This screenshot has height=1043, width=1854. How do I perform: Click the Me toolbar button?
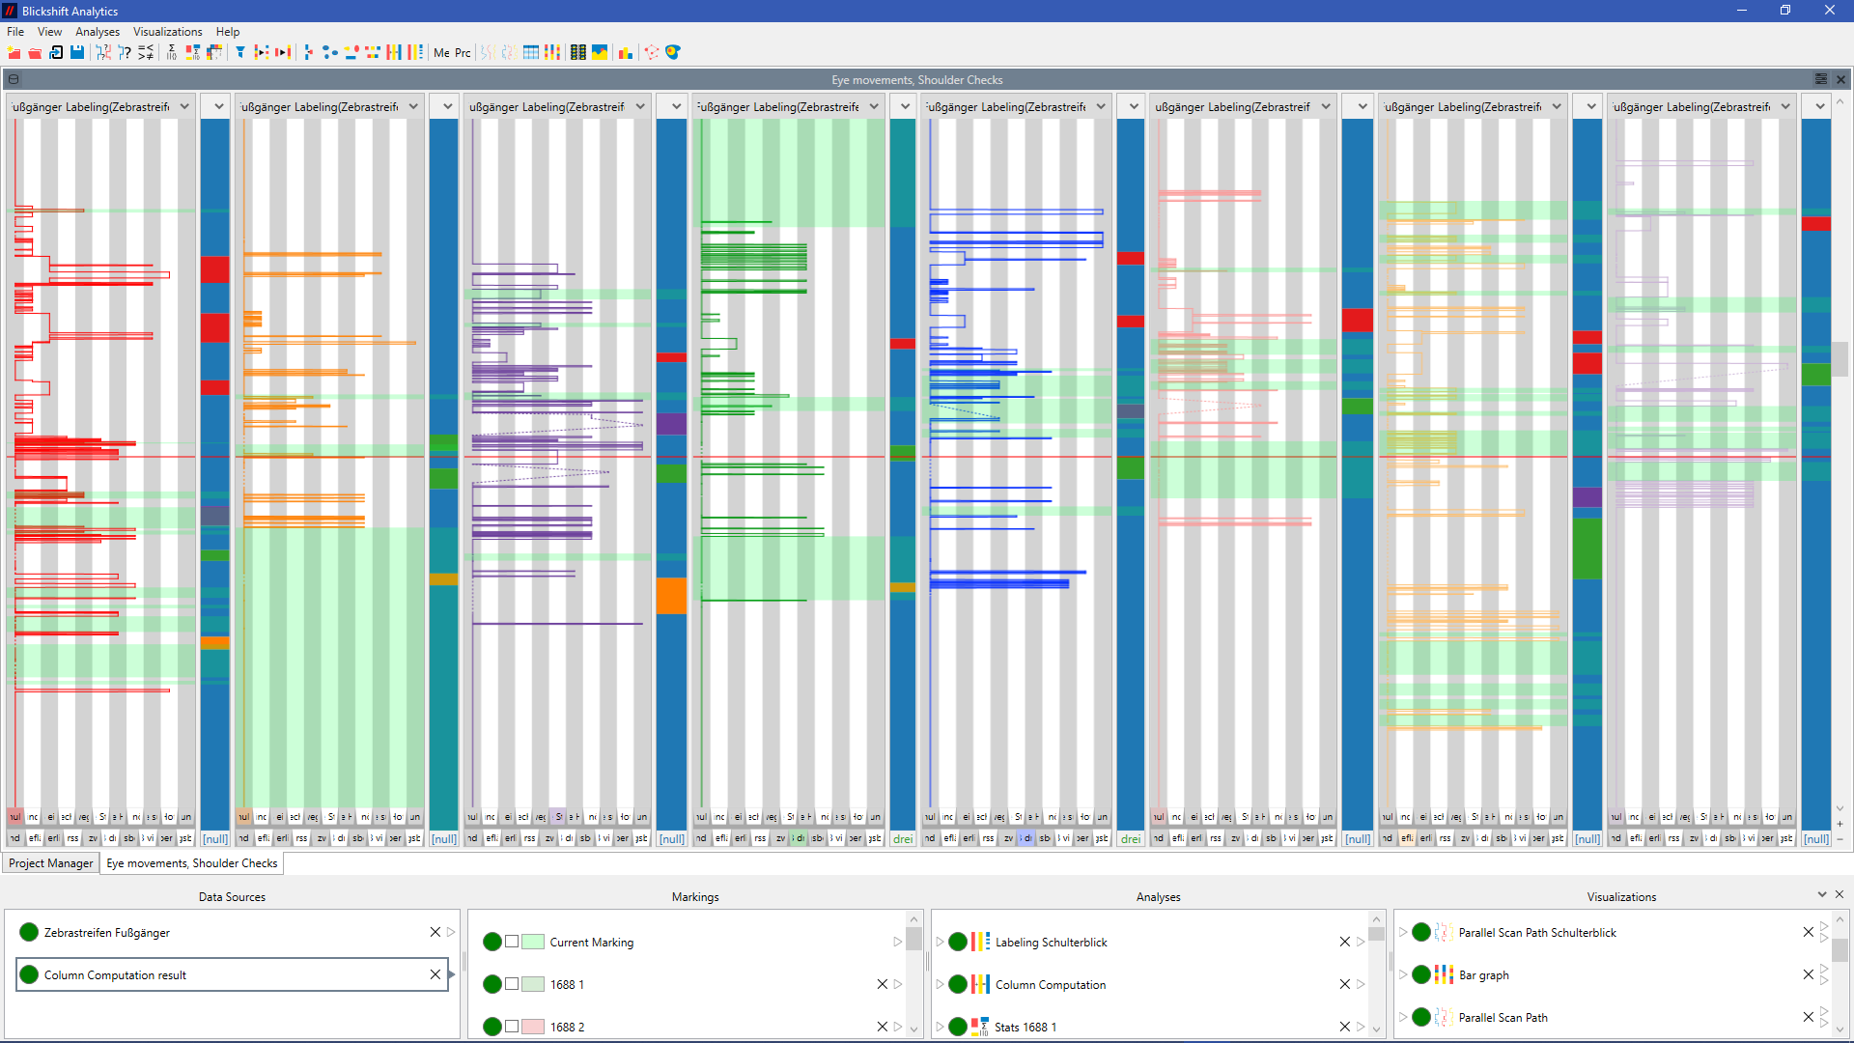pos(441,52)
